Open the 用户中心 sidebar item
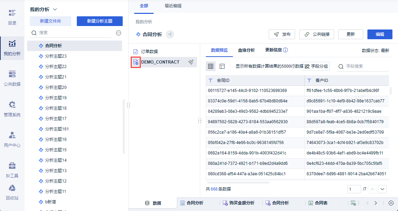Image resolution: width=398 pixels, height=211 pixels. click(12, 140)
